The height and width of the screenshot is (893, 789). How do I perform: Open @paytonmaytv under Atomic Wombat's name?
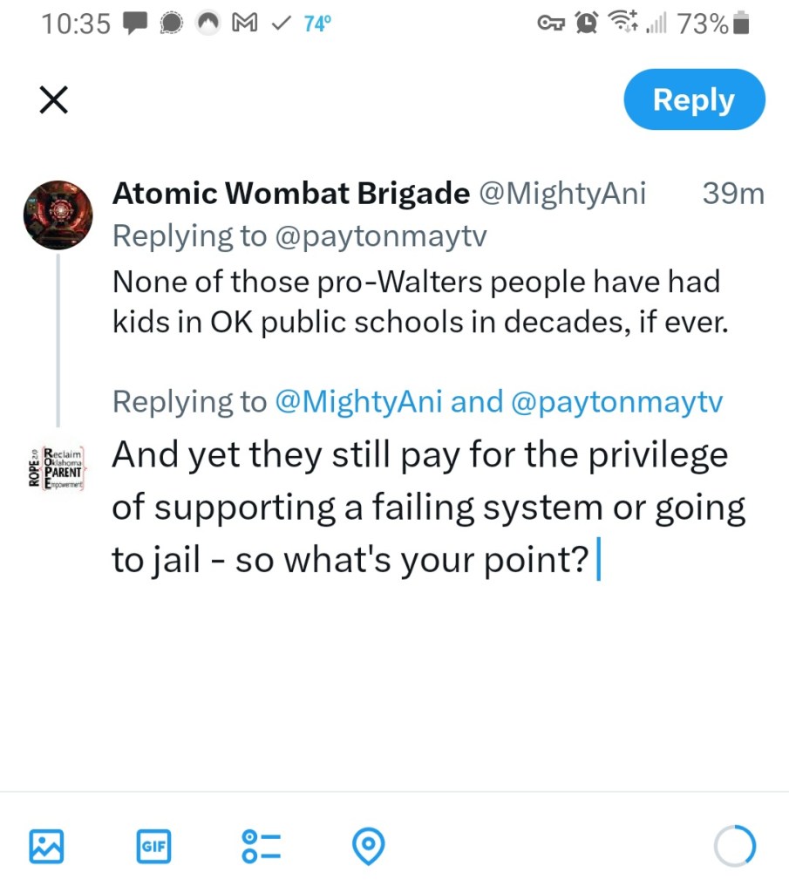380,235
